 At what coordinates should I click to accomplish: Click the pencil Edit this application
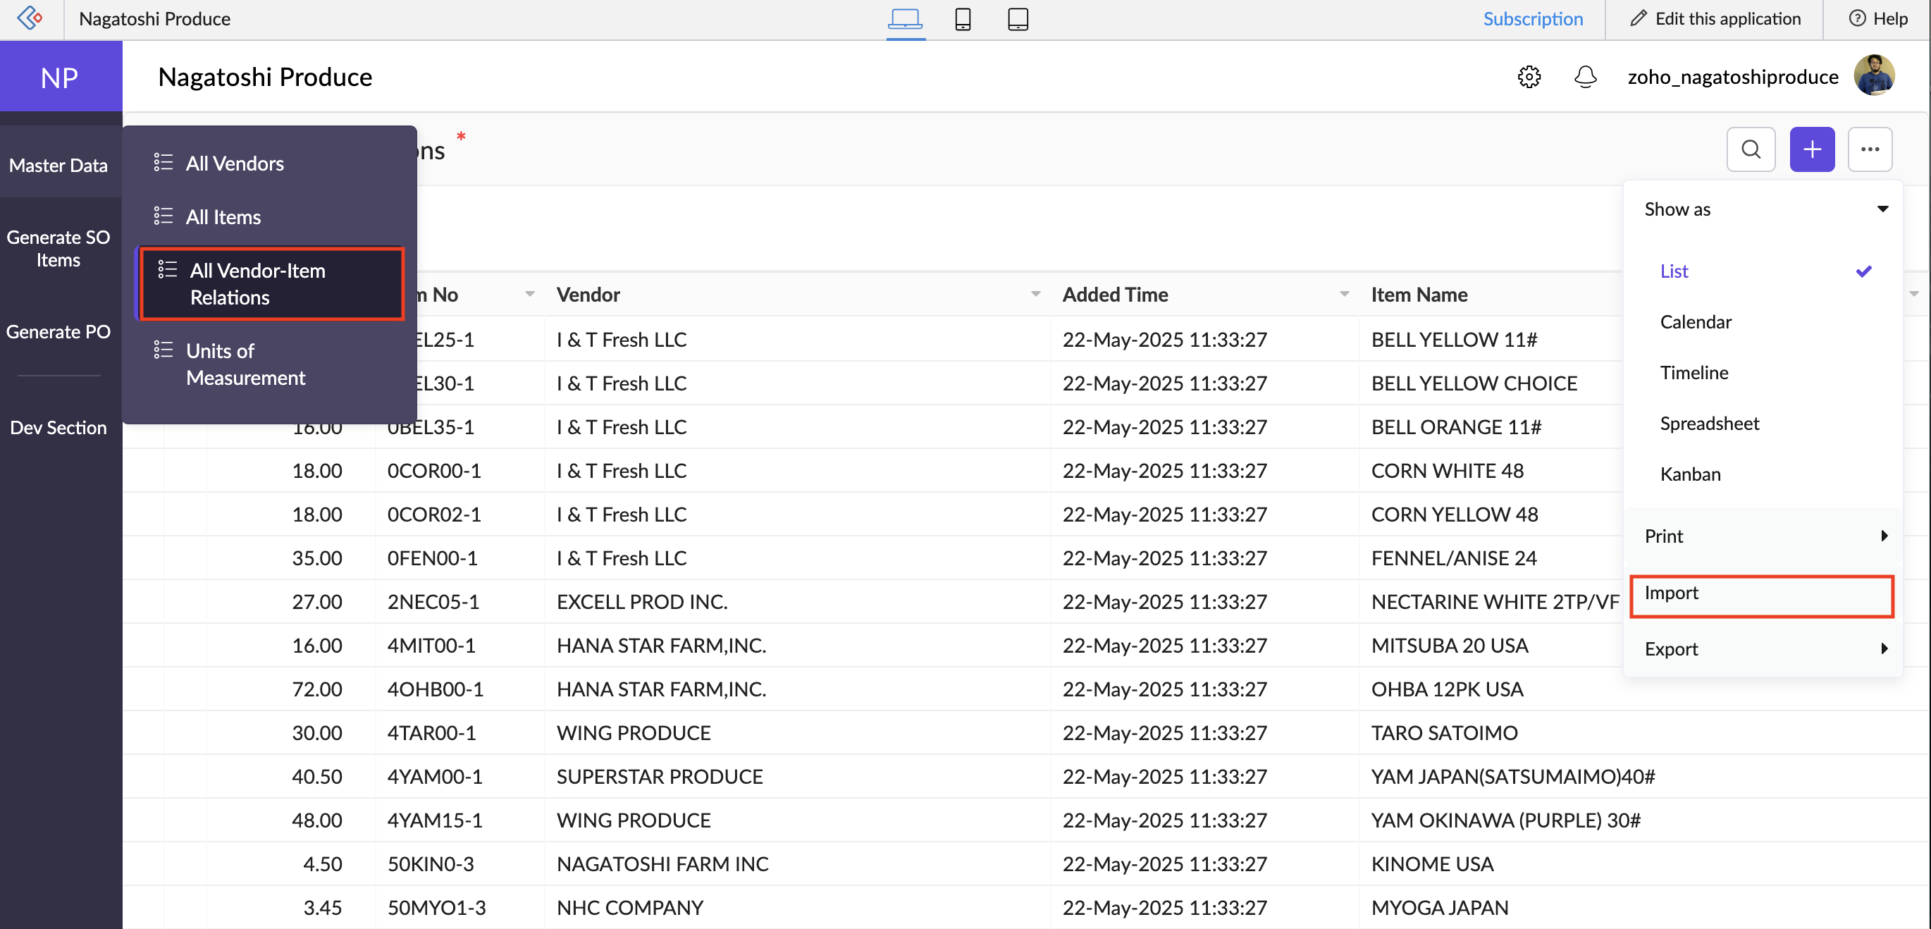[1715, 19]
